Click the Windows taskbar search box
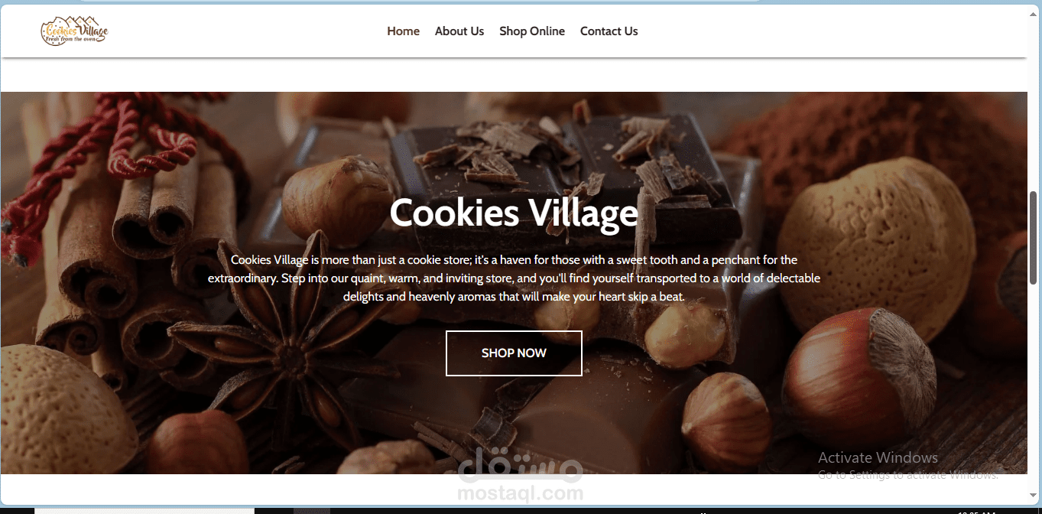Viewport: 1042px width, 514px height. (144, 510)
